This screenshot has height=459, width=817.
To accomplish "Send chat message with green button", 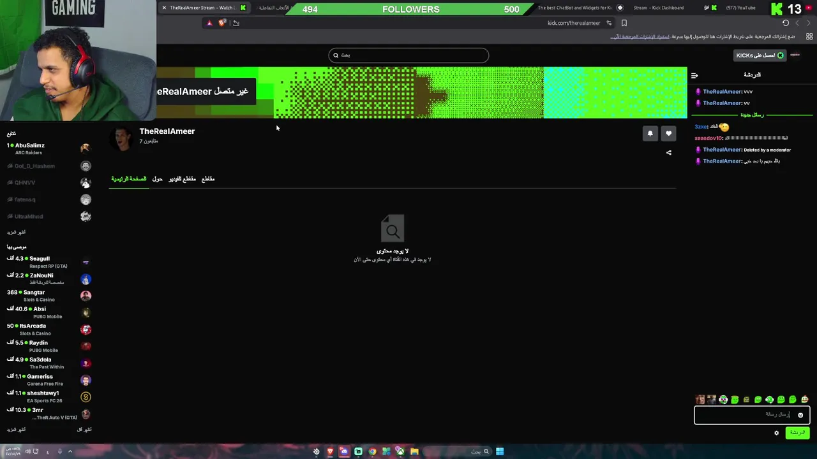I will point(797,433).
